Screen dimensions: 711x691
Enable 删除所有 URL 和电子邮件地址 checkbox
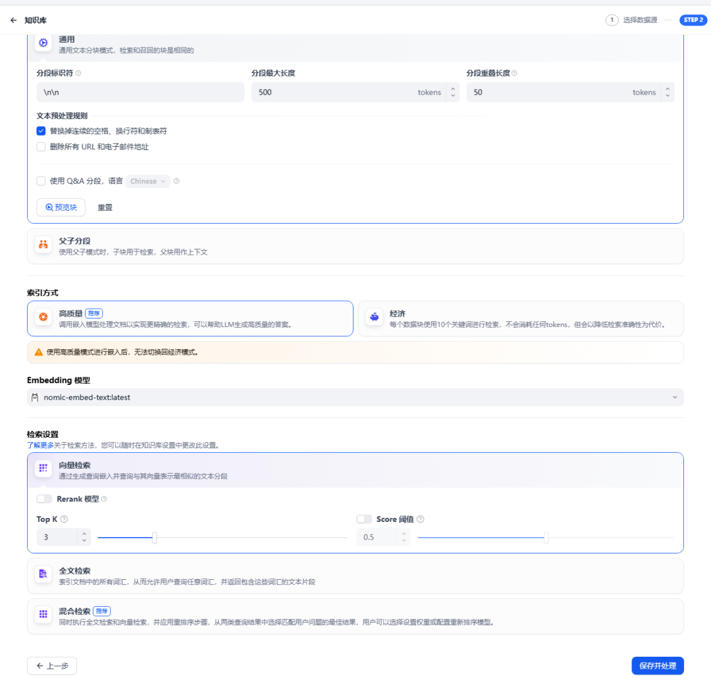41,147
